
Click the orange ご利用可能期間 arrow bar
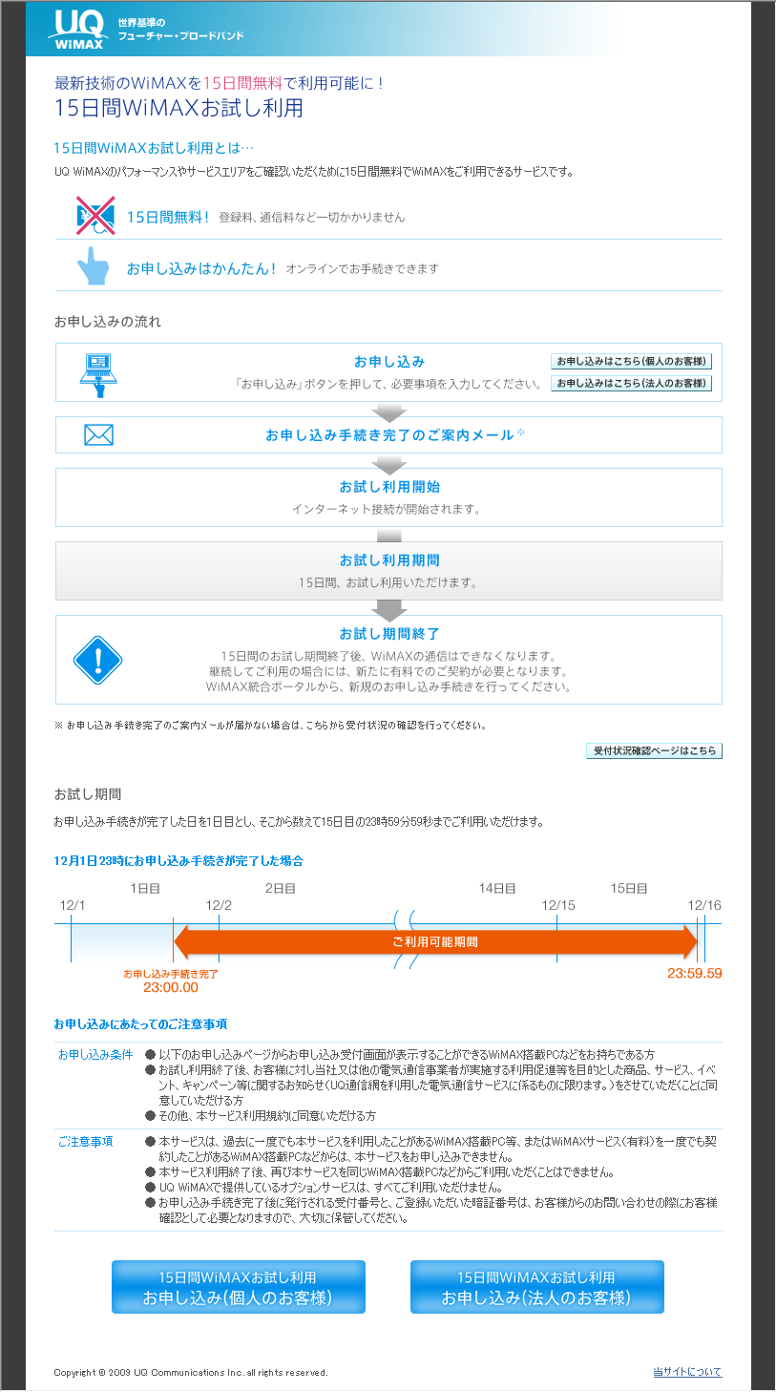pyautogui.click(x=435, y=941)
